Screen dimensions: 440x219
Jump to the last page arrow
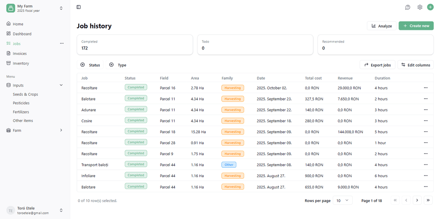tap(428, 200)
